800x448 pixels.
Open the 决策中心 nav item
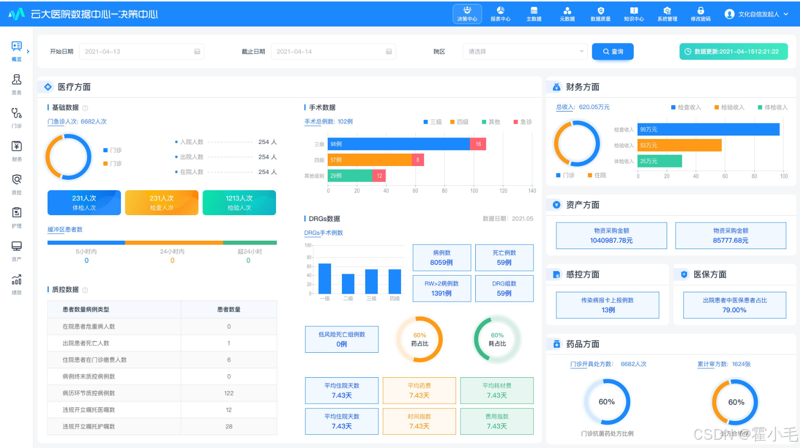tap(467, 14)
